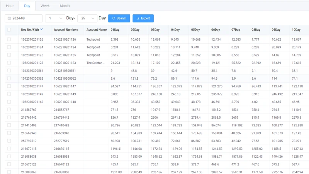This screenshot has width=309, height=174.
Task: Click the 122.118 value cell
Action: click(297, 86)
